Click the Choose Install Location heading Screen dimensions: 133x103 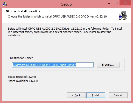23,11
